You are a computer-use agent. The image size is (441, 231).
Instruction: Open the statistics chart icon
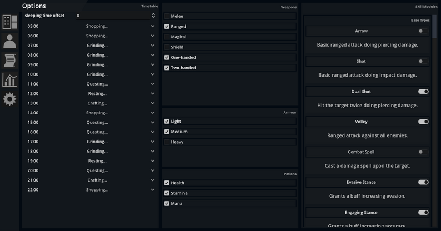point(9,80)
